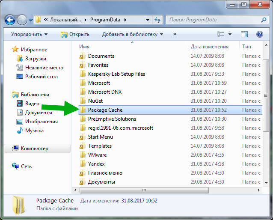Open the address bar history dropdown
This screenshot has width=273, height=220.
pos(148,20)
